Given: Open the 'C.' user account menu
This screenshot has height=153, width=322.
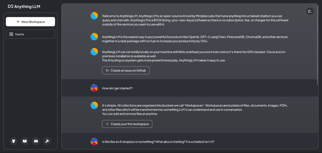Looking at the screenshot, I should point(310,11).
